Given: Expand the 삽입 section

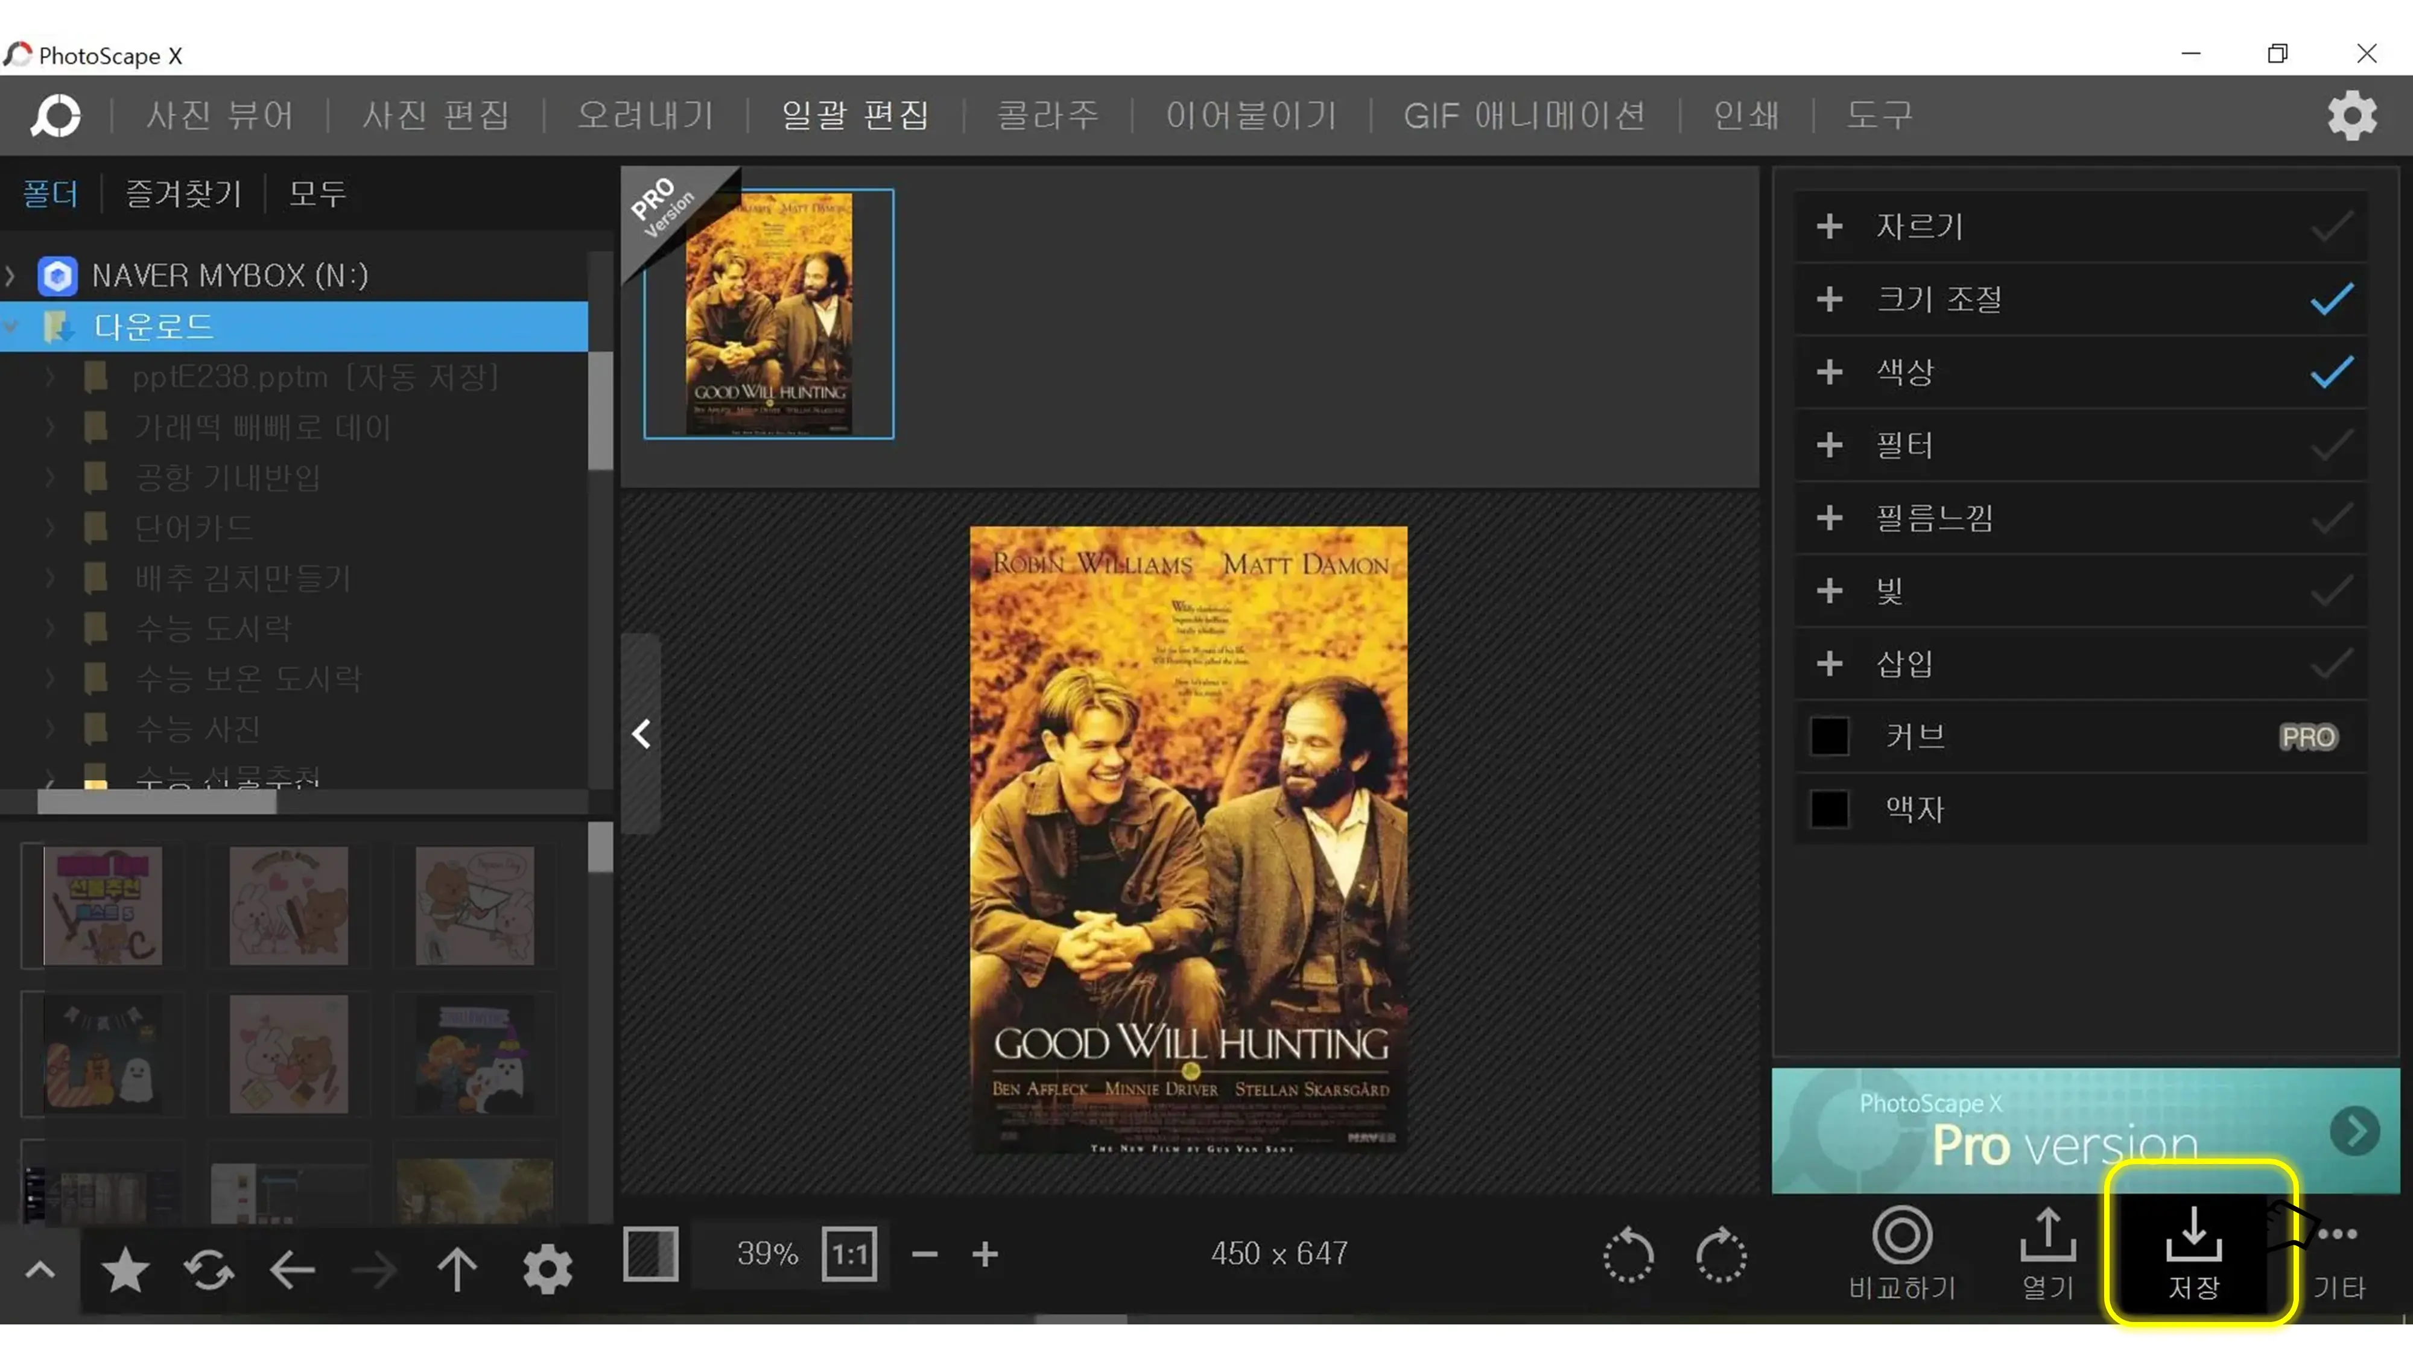Looking at the screenshot, I should click(x=1830, y=665).
